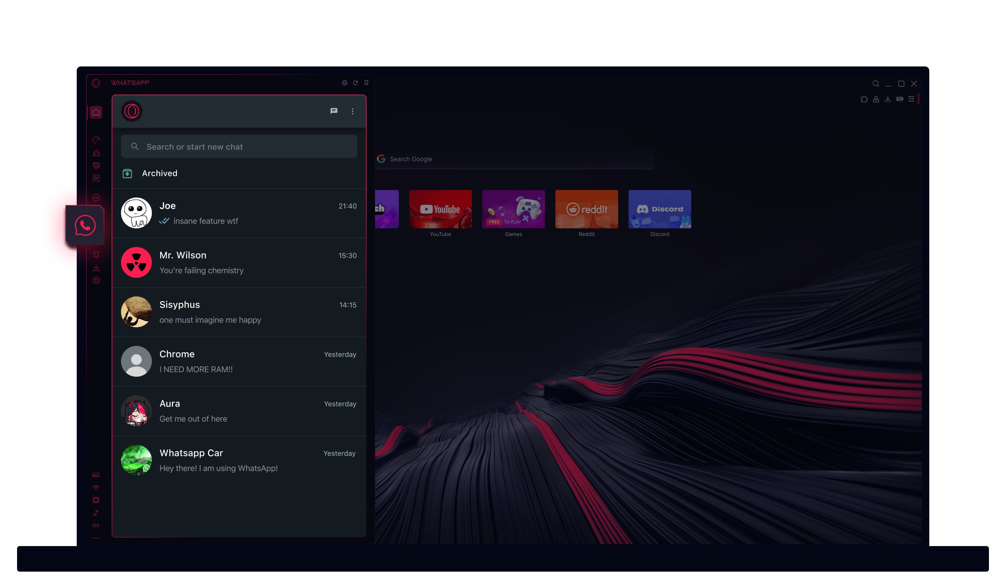Click Search or start new chat field
Screen dimensions: 1006x581
239,147
